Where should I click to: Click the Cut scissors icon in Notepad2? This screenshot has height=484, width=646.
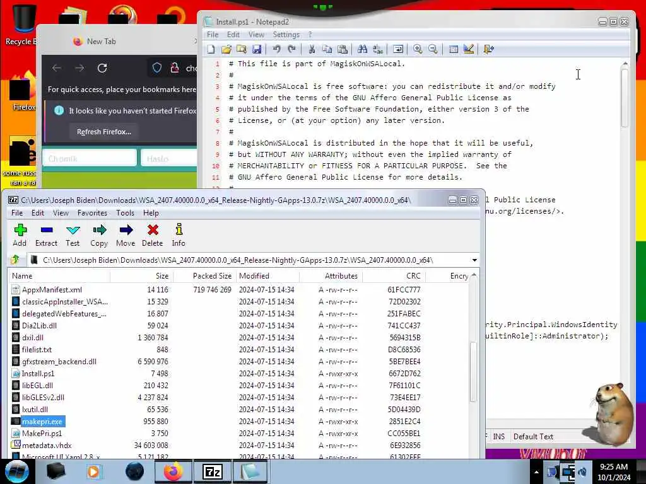coord(312,49)
